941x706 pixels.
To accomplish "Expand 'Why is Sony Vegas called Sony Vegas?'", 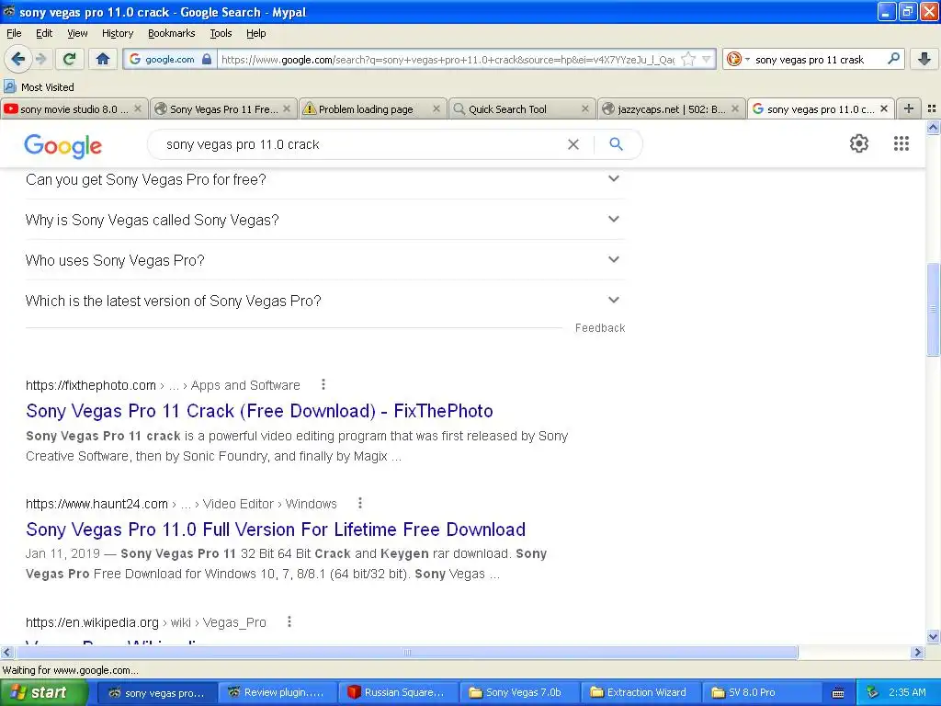I will pos(324,220).
